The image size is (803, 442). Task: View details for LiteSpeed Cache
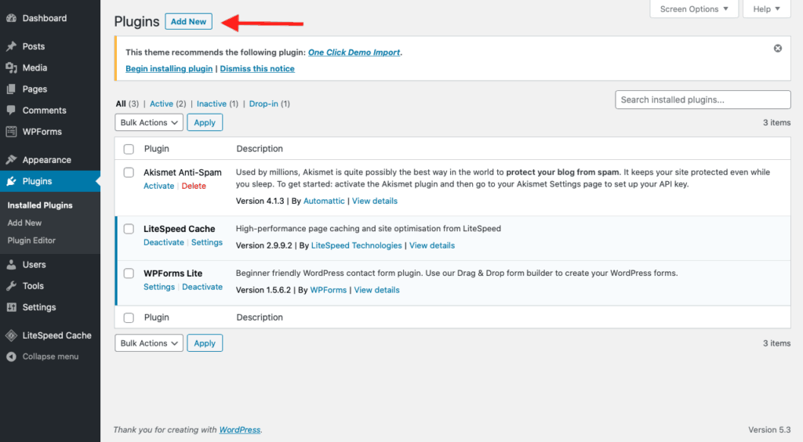[x=432, y=245]
